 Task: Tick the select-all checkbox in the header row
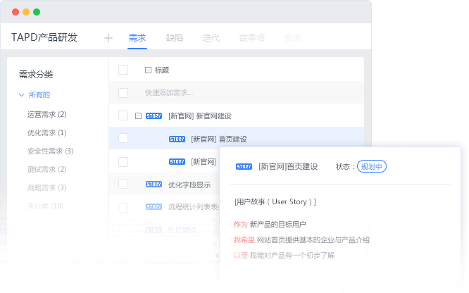[123, 70]
